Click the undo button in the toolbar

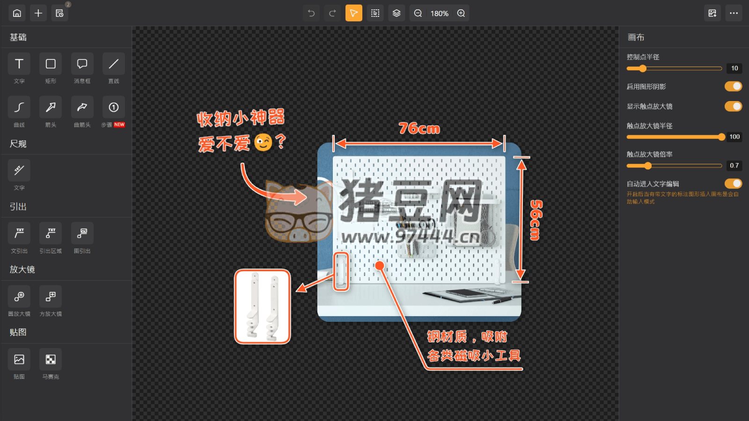pyautogui.click(x=311, y=13)
